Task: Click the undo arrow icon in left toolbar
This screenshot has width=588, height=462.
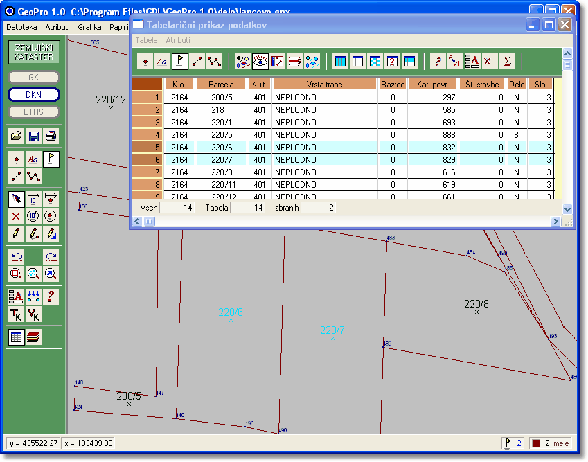Action: (x=17, y=256)
